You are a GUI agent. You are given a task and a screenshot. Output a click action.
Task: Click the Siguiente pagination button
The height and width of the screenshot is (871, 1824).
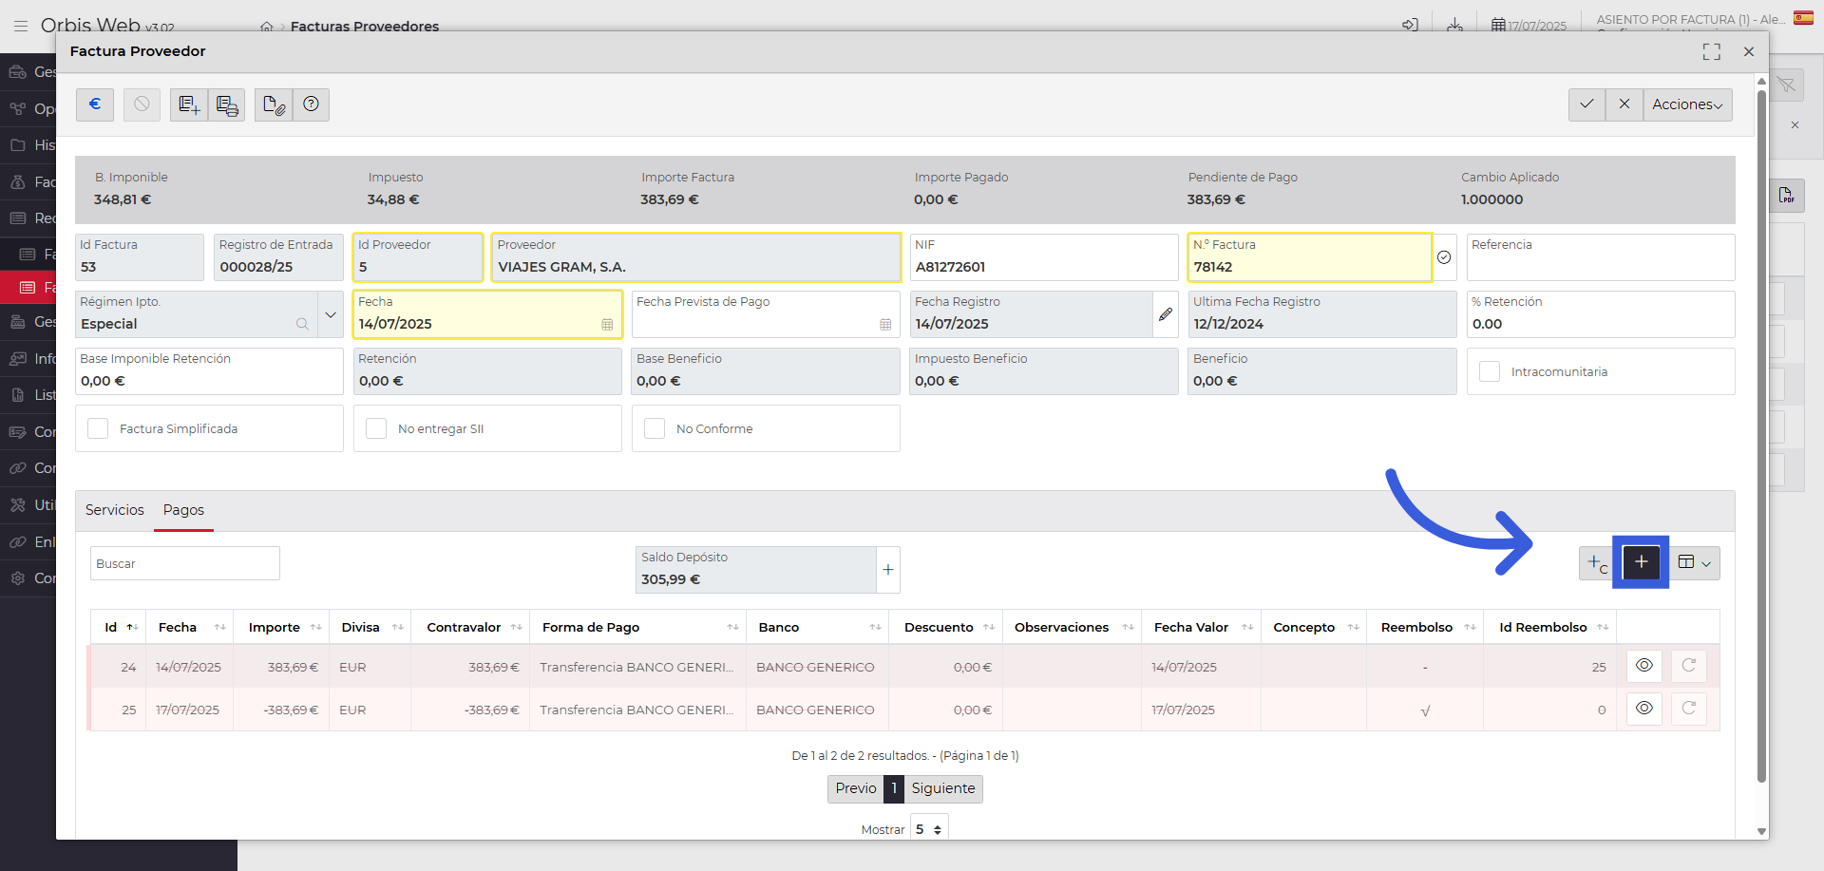point(942,788)
